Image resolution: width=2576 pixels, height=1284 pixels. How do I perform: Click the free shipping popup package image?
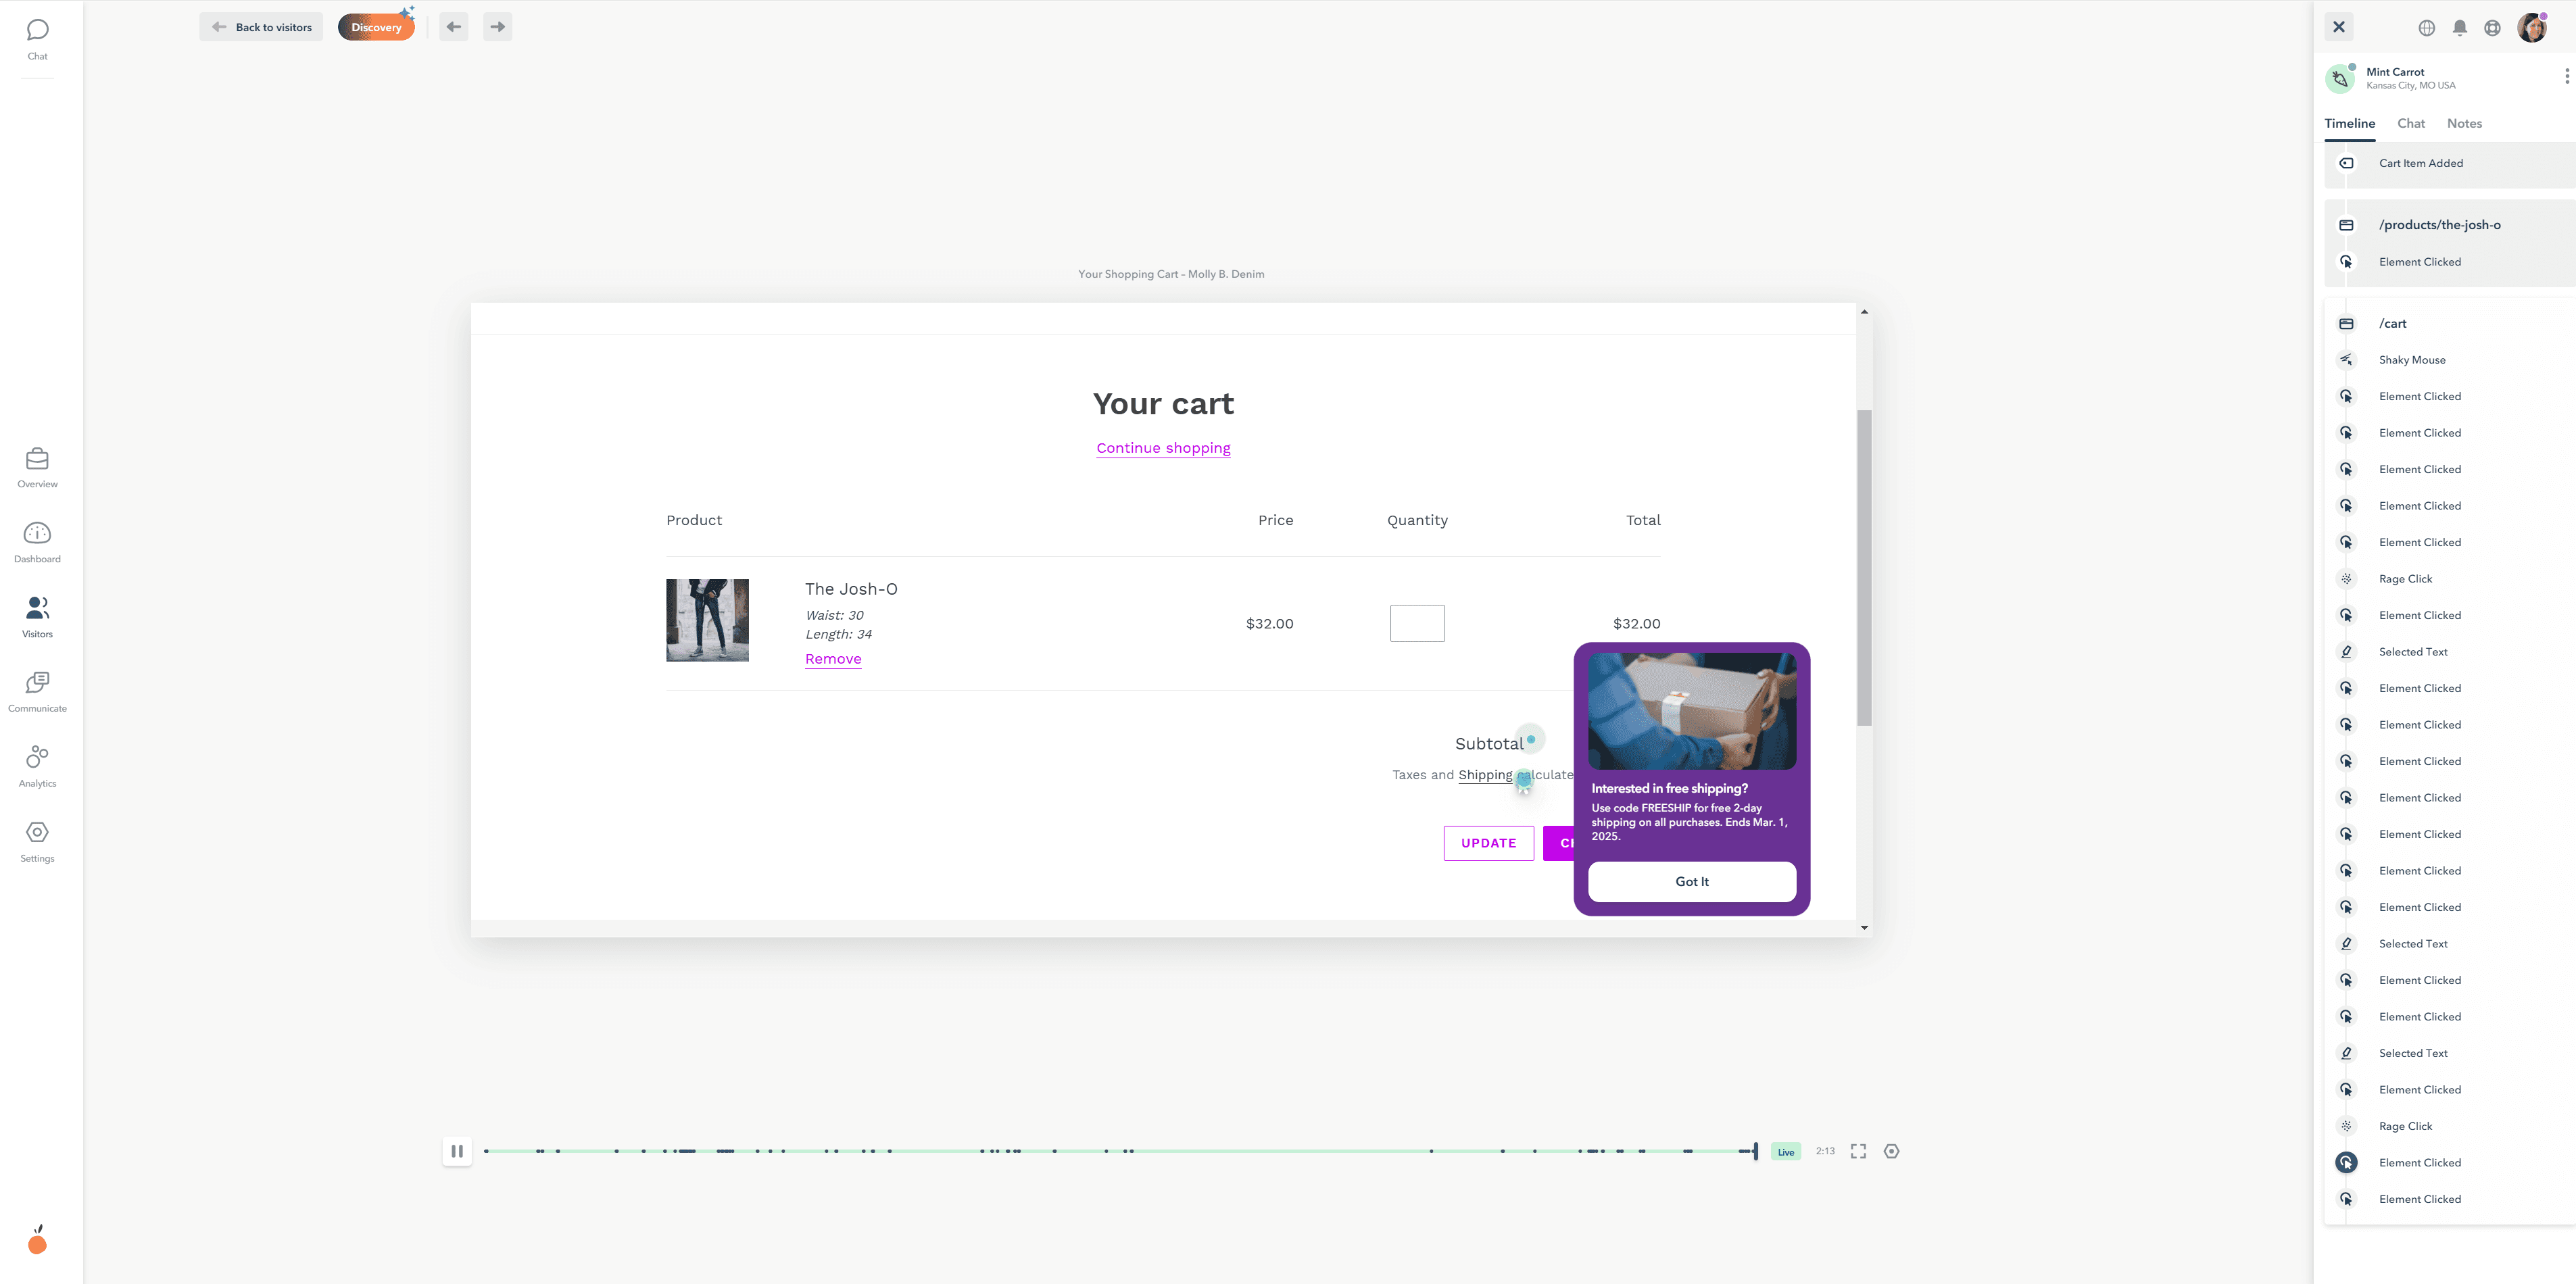[x=1692, y=711]
